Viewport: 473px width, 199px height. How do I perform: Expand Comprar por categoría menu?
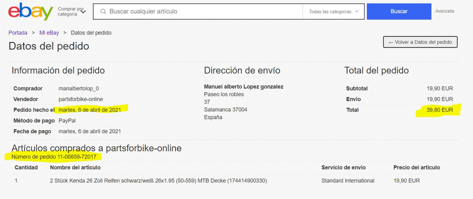click(x=71, y=11)
